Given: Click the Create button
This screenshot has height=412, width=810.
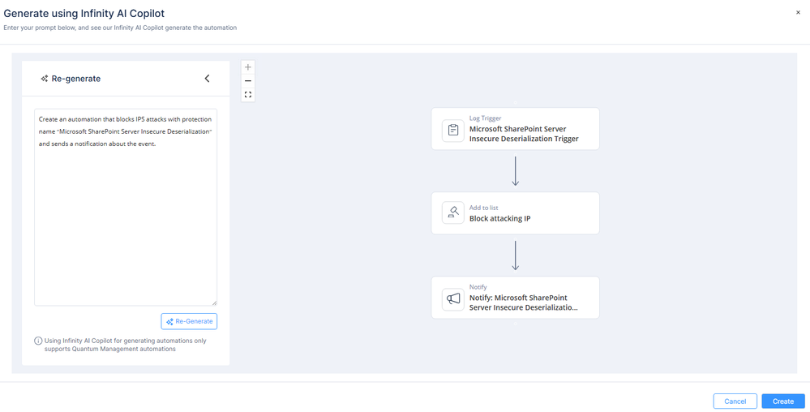Looking at the screenshot, I should [x=782, y=401].
